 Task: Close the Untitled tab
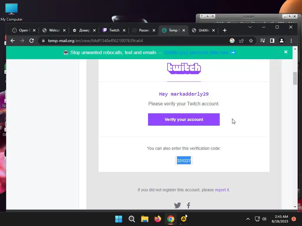214,30
